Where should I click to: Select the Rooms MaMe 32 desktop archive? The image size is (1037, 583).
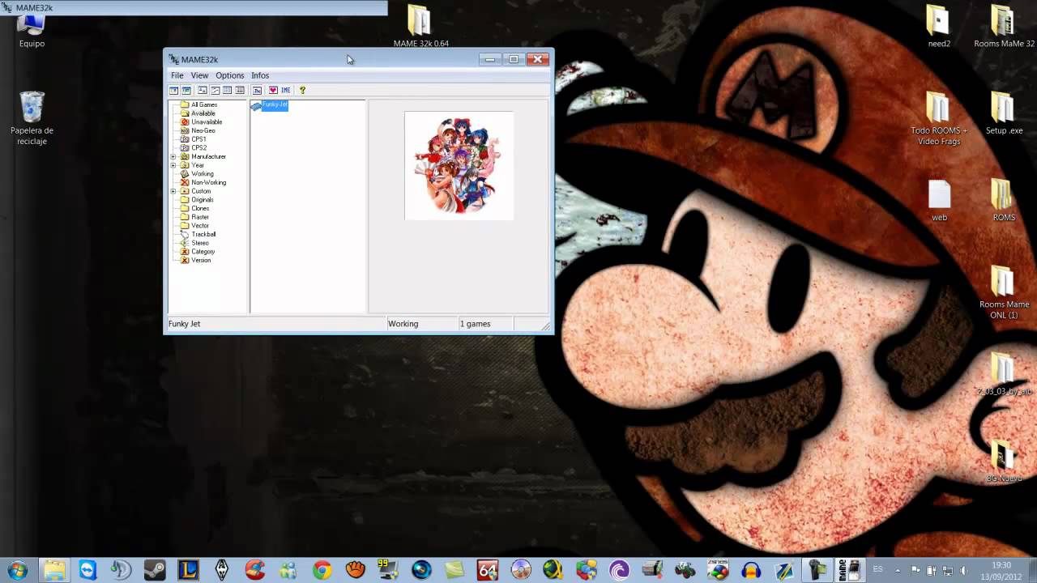(1004, 26)
